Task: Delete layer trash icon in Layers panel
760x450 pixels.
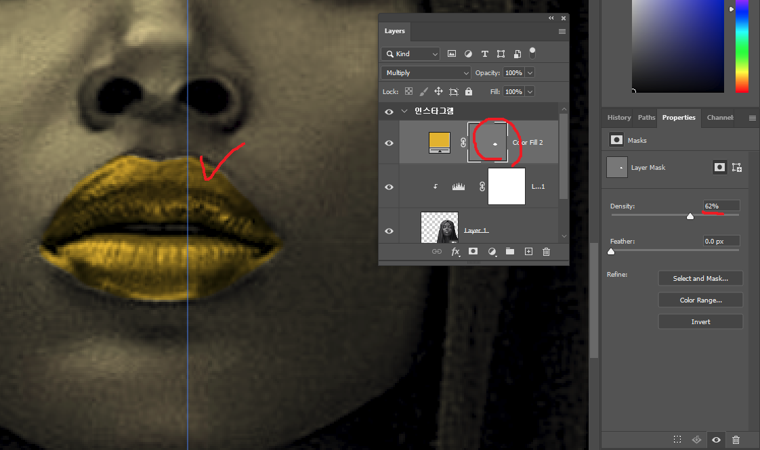Action: click(546, 252)
